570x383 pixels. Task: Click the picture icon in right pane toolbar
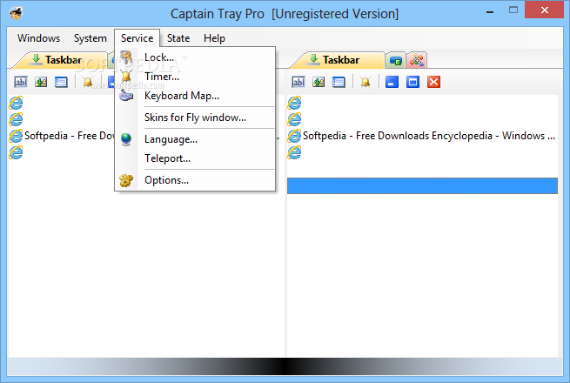[x=319, y=82]
